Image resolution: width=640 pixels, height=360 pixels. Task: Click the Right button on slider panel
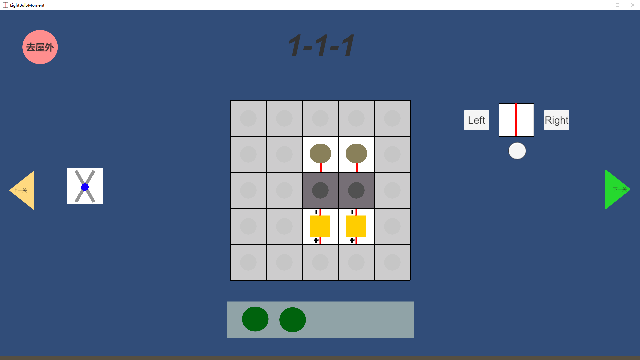(x=556, y=120)
